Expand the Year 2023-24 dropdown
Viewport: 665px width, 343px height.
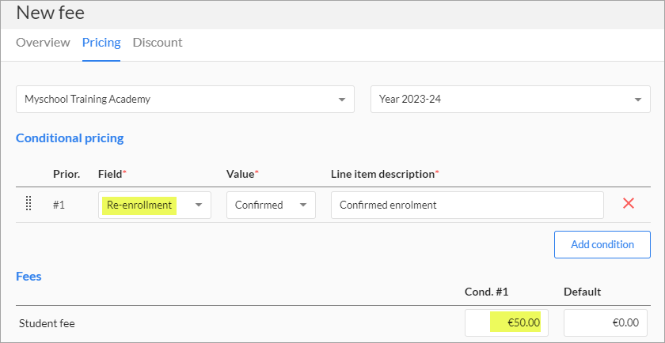point(510,100)
